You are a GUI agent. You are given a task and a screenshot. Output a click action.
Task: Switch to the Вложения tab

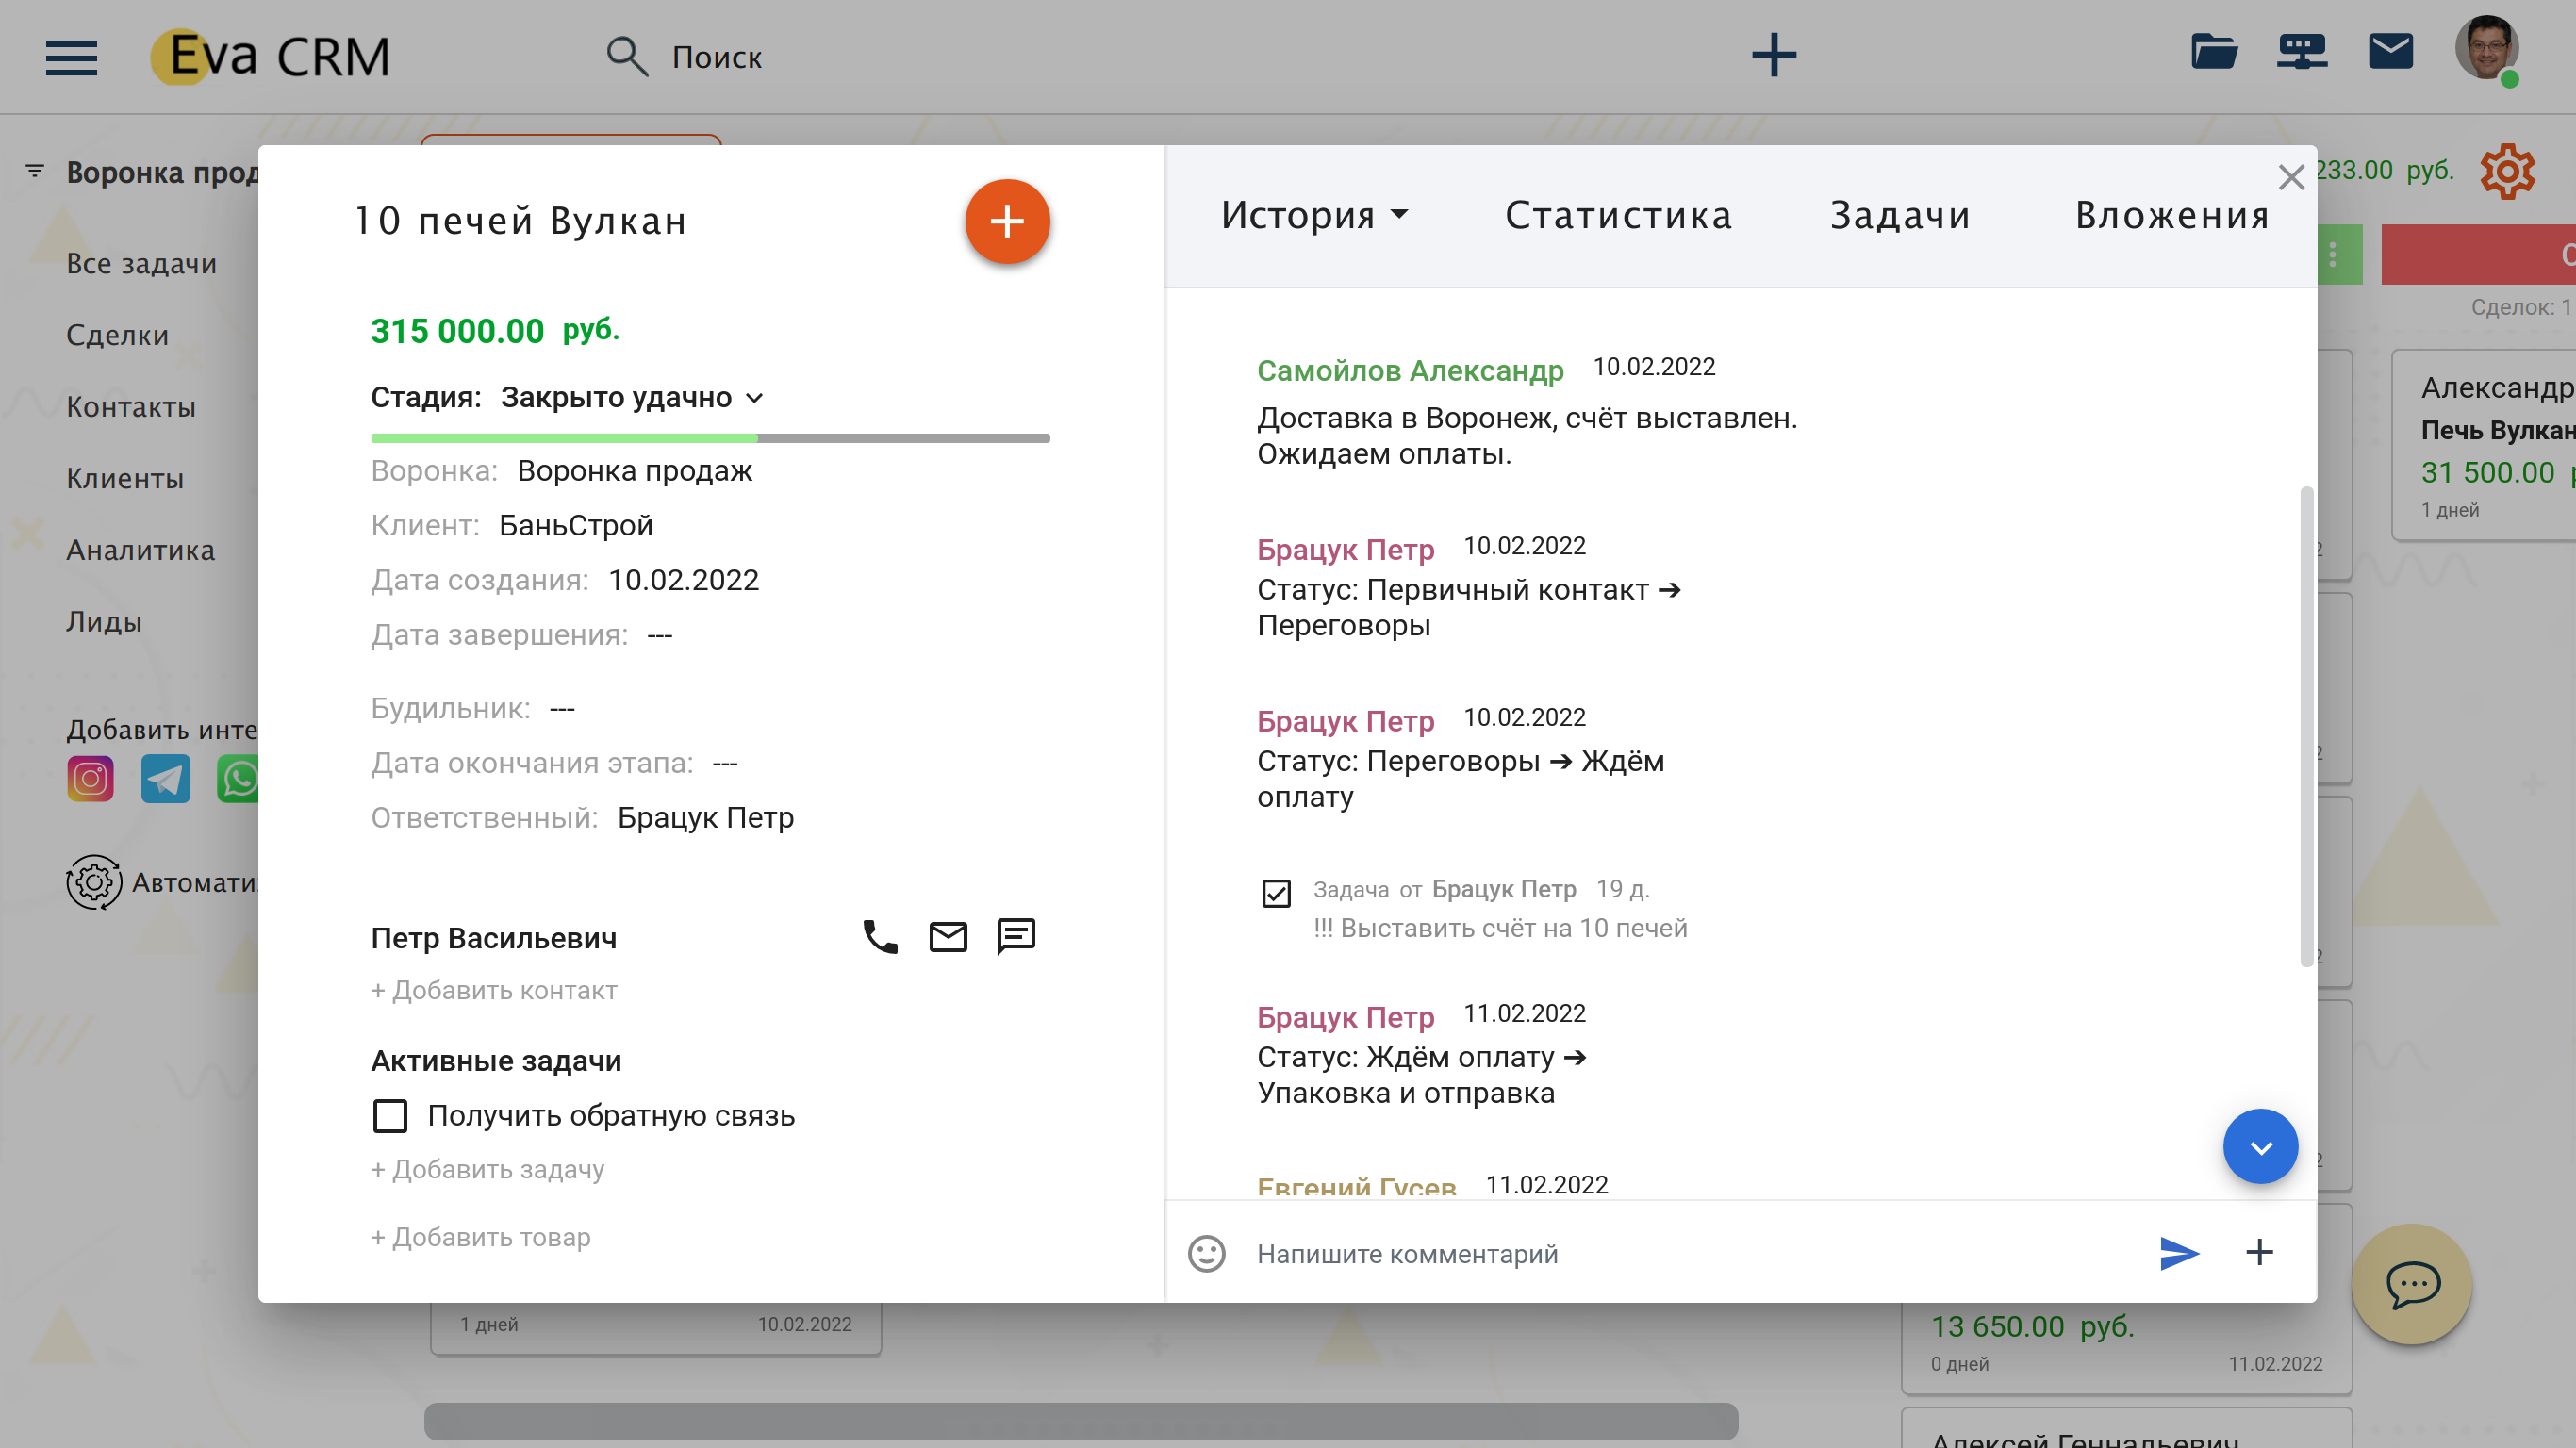click(x=2172, y=215)
